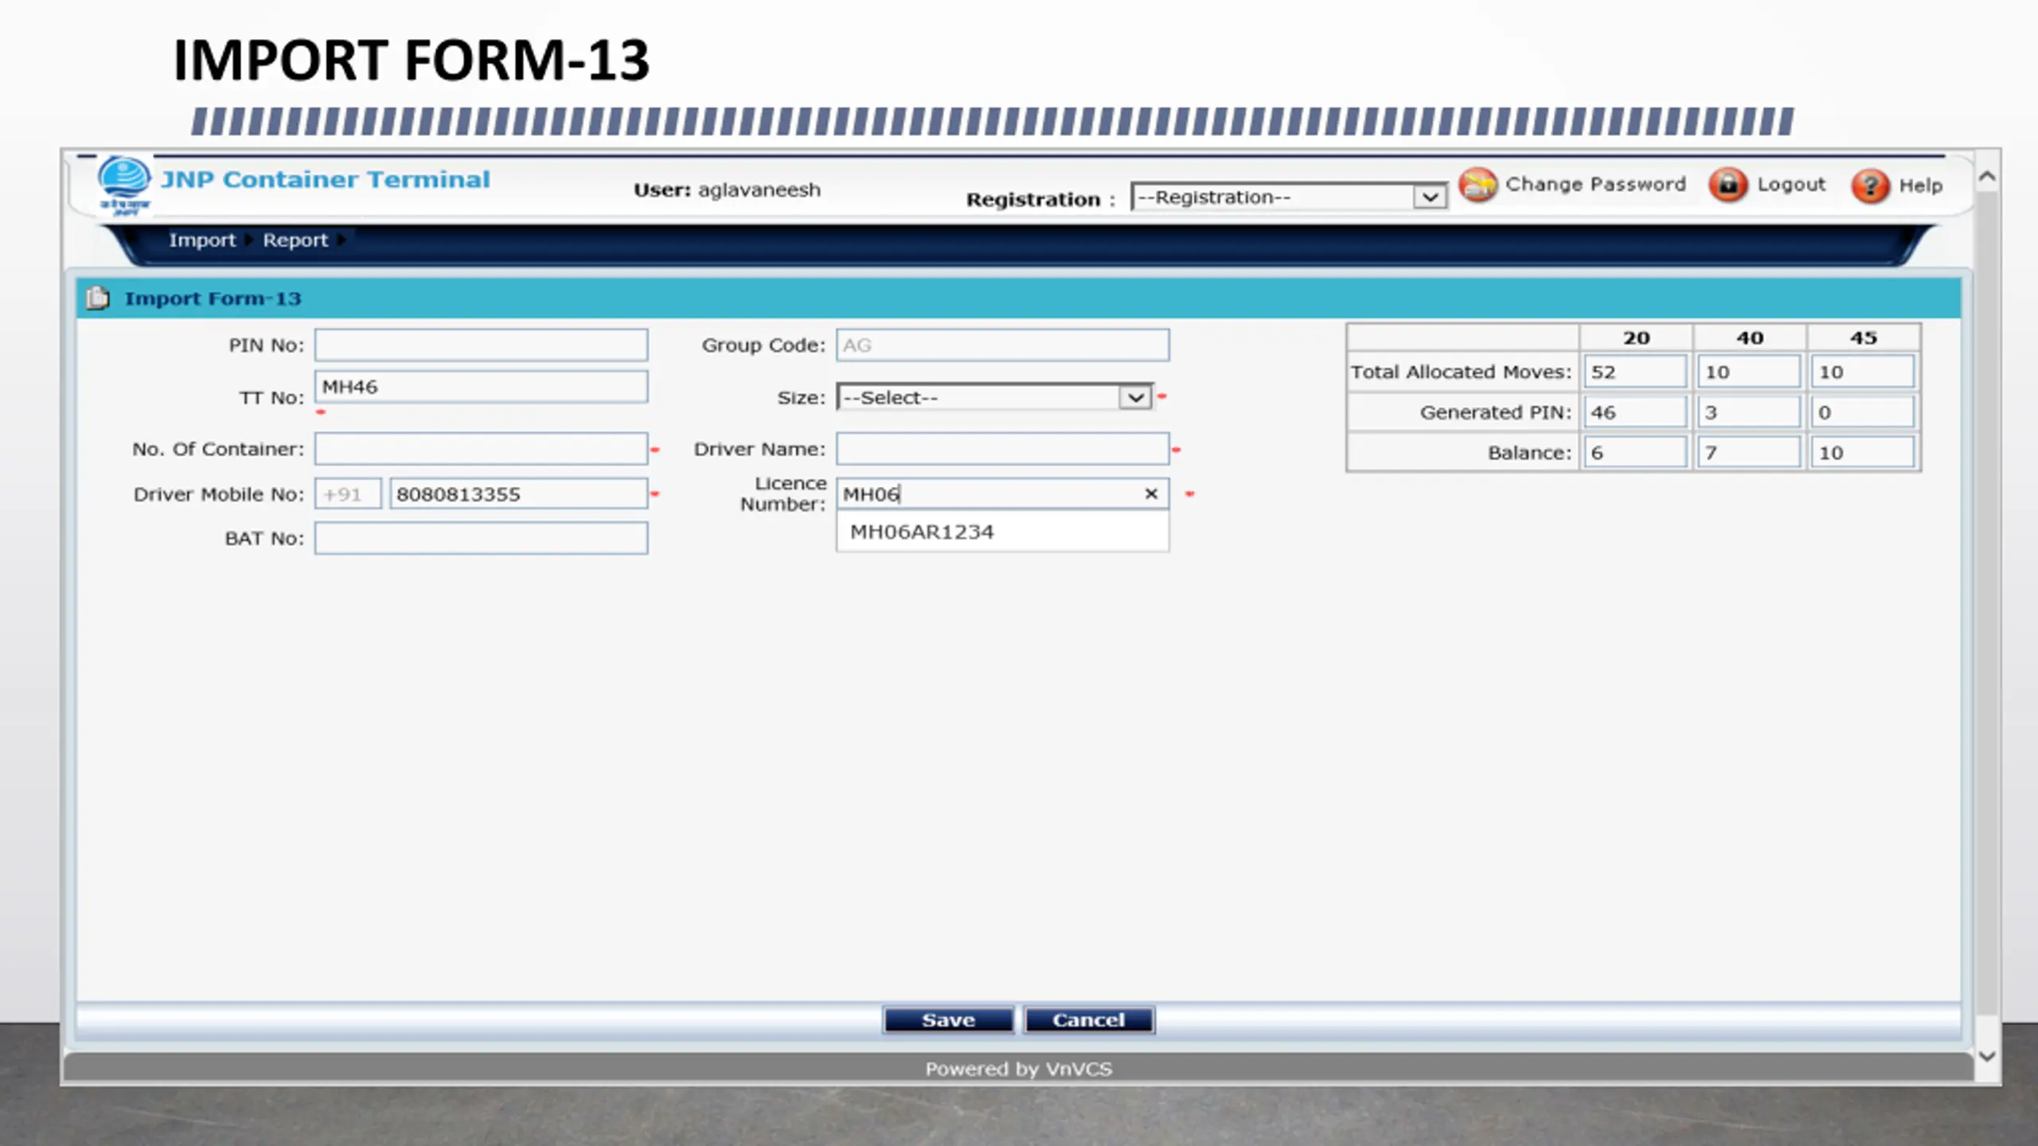Screen dimensions: 2038x1146
Task: Click the JNP Container Terminal logo
Action: (124, 185)
